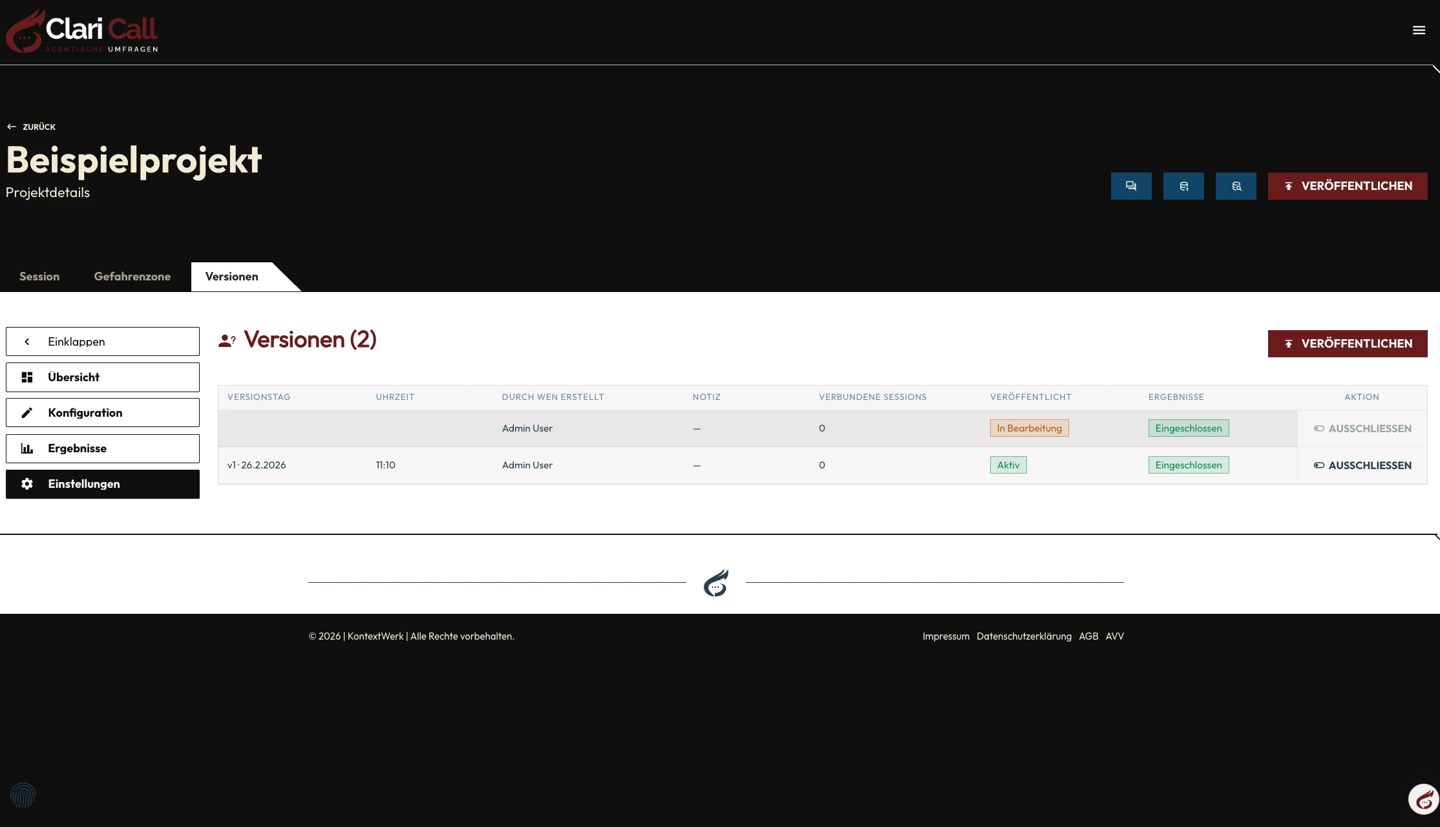1440x827 pixels.
Task: Click the In Bearbeitung status badge
Action: click(1029, 428)
